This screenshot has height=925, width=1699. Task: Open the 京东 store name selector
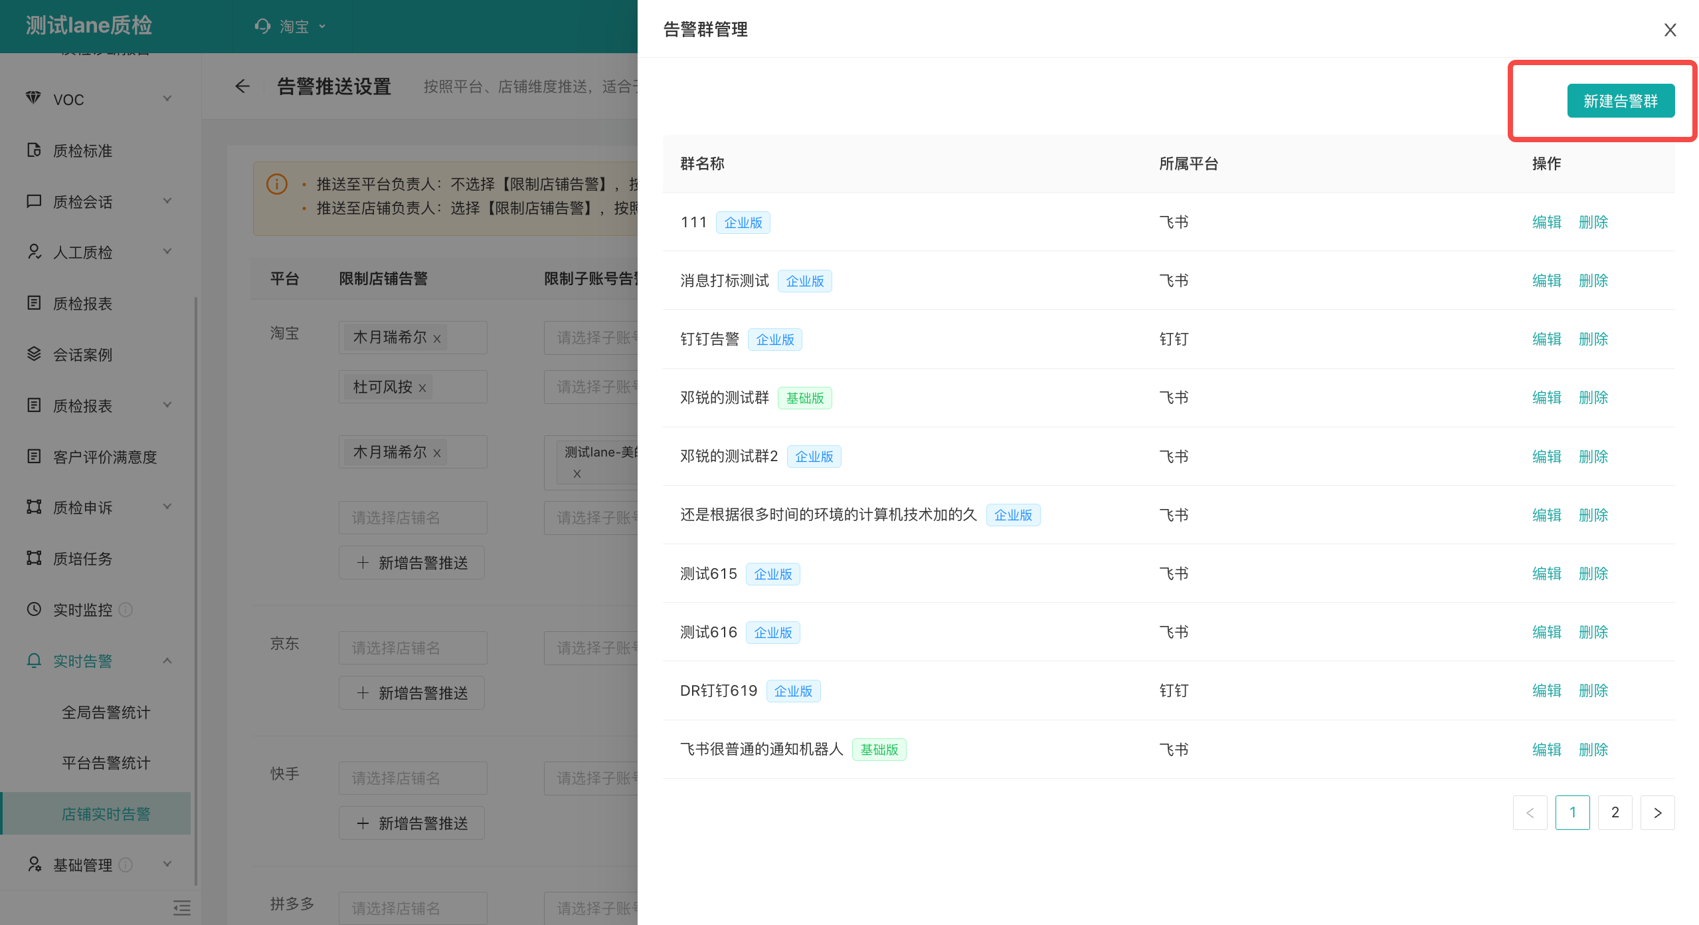tap(412, 648)
